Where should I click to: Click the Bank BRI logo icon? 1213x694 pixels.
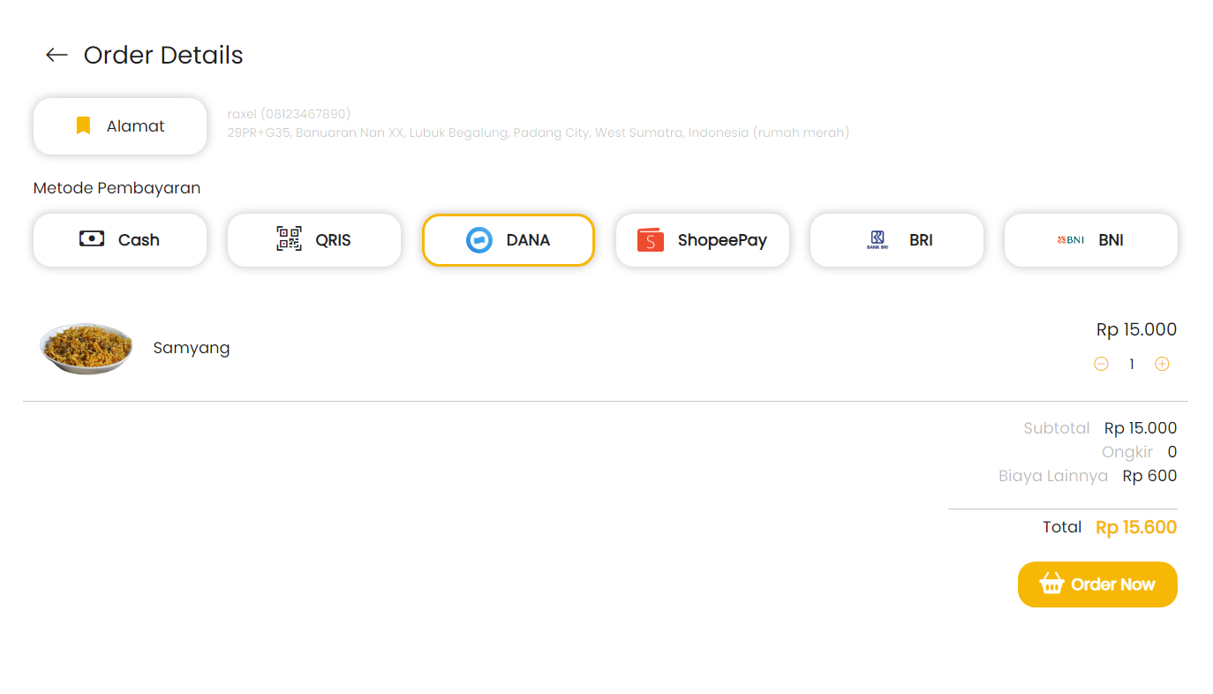pos(878,239)
